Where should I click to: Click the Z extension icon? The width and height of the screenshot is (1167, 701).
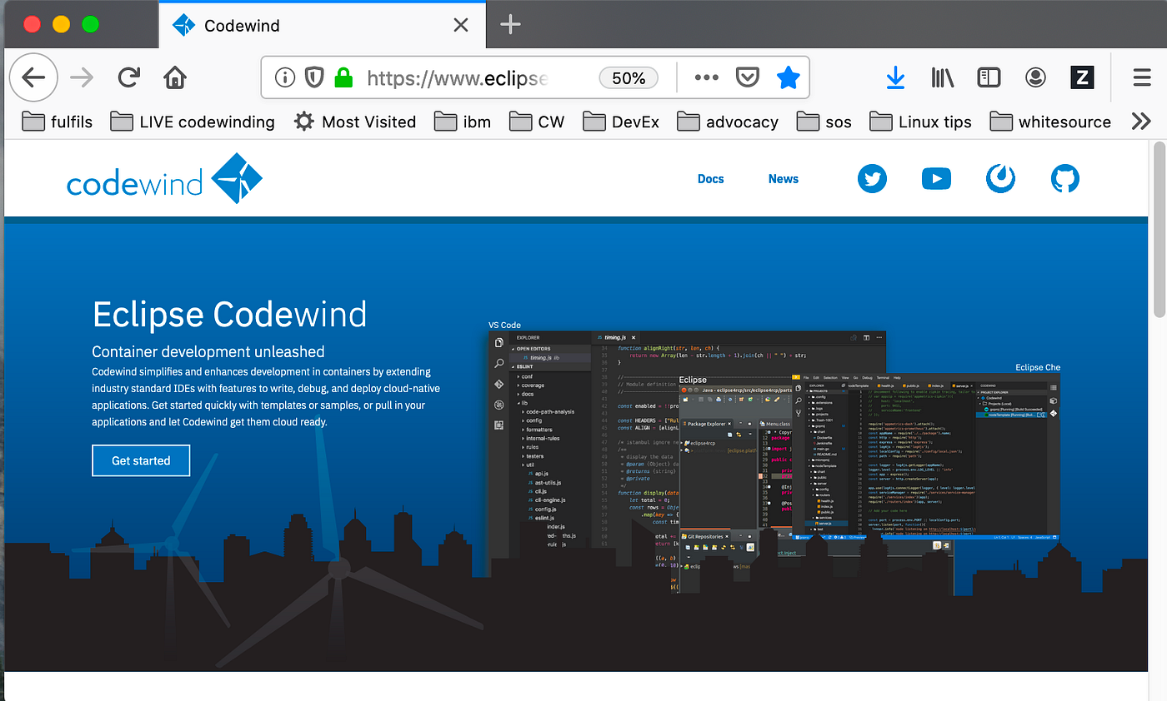coord(1082,77)
